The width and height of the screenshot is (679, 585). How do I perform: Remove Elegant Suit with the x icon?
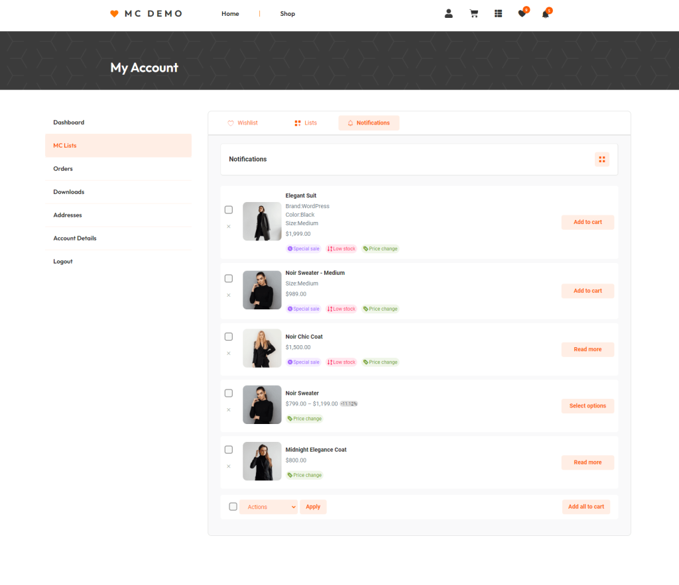pyautogui.click(x=229, y=227)
